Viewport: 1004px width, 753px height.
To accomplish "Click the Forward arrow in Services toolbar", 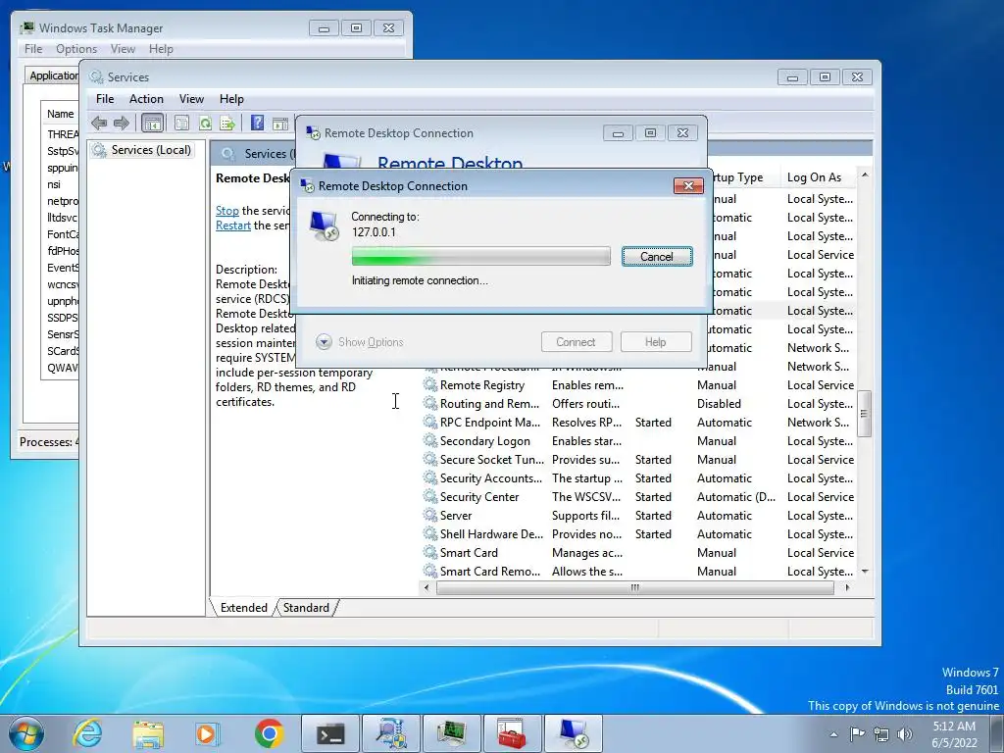I will pyautogui.click(x=121, y=123).
